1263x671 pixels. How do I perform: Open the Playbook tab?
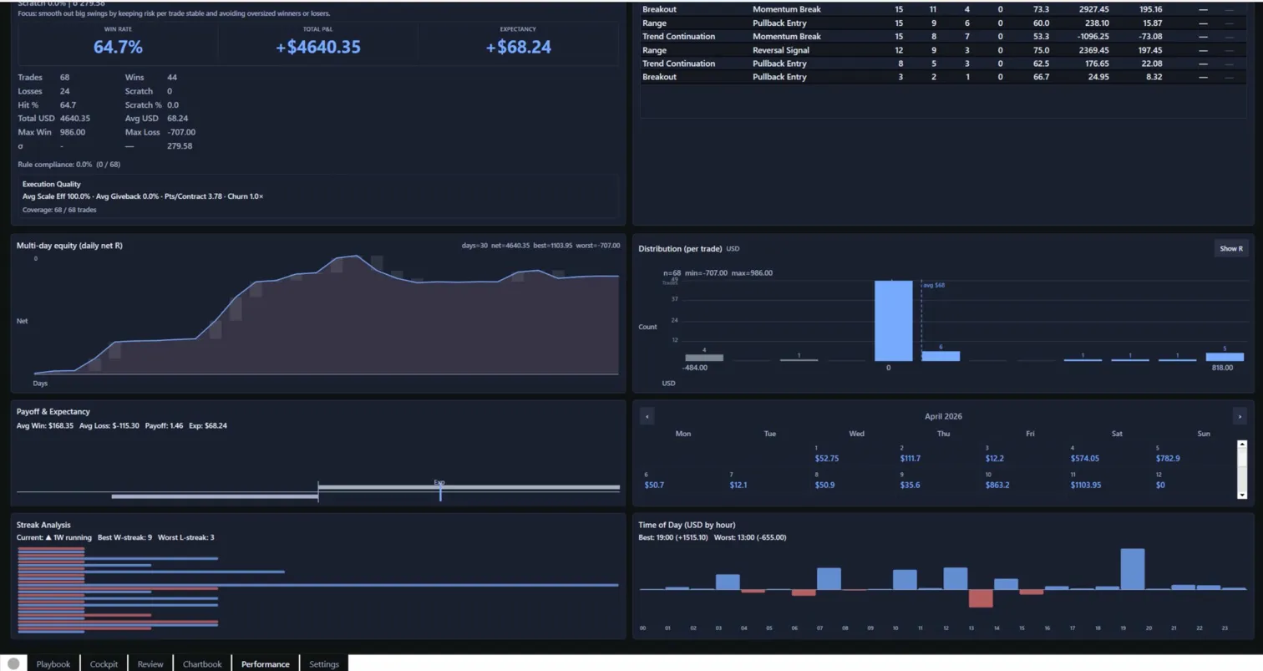click(53, 663)
